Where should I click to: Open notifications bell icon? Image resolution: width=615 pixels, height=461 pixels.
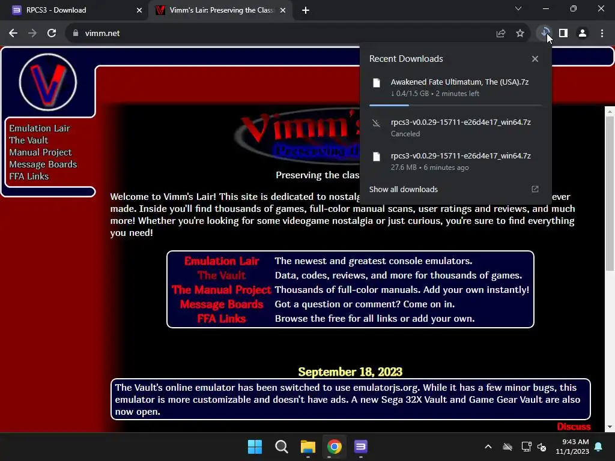599,447
